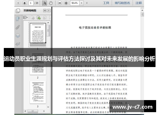Click thumbnail panel vertical scrollbar handle

coord(48,31)
